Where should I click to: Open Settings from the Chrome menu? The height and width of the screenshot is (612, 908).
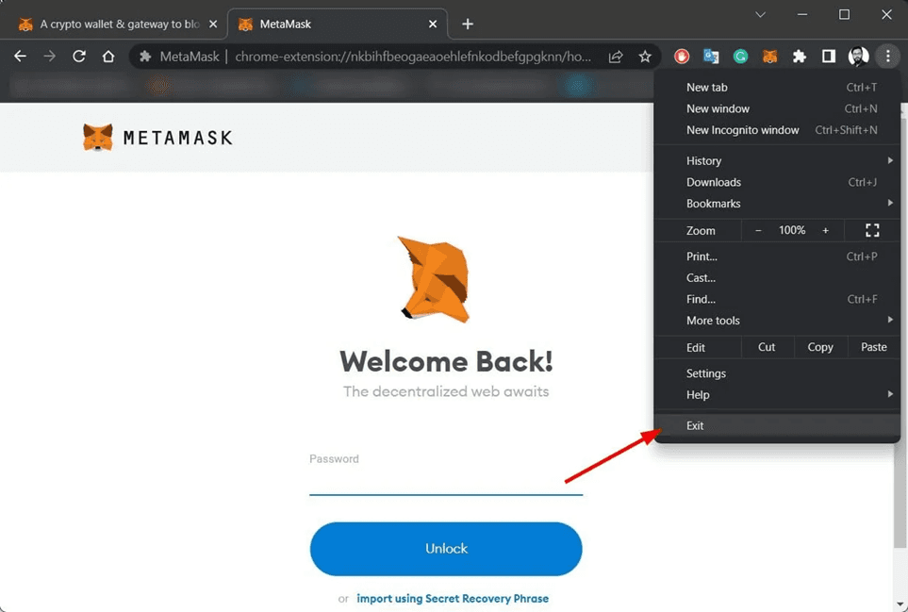[x=777, y=373]
